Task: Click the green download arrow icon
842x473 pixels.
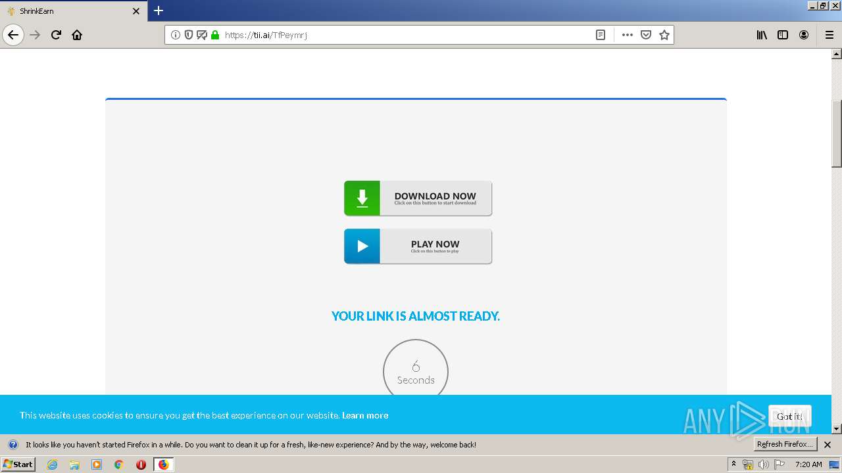Action: point(362,198)
